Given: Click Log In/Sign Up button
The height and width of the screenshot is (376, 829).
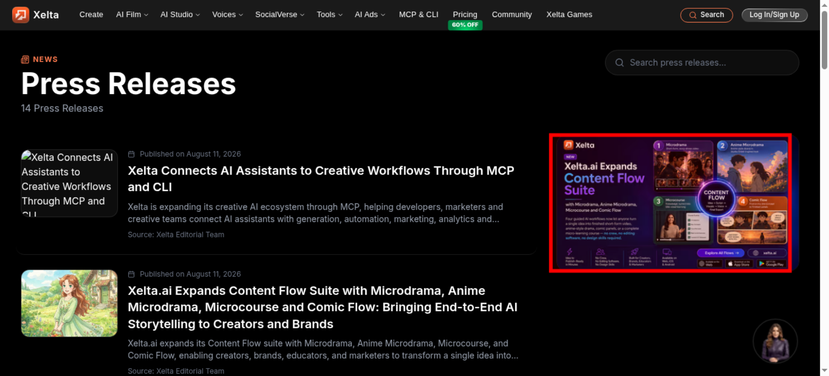Looking at the screenshot, I should pyautogui.click(x=774, y=15).
